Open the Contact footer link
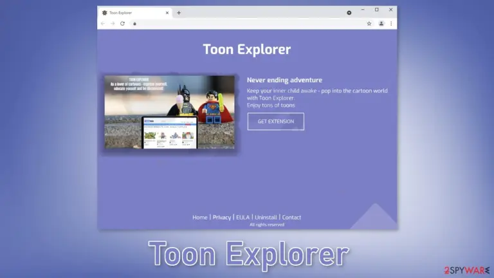Image resolution: width=494 pixels, height=278 pixels. coord(291,218)
